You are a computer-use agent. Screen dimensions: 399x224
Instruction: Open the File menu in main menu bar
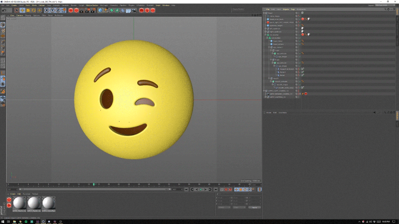pos(2,5)
